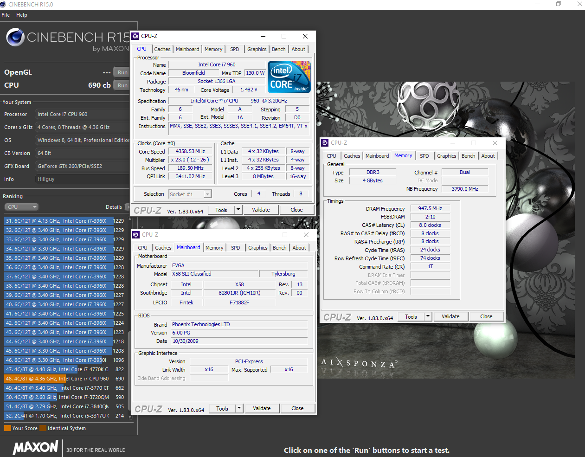The image size is (585, 457).
Task: Click Close button in Memory window
Action: [486, 316]
